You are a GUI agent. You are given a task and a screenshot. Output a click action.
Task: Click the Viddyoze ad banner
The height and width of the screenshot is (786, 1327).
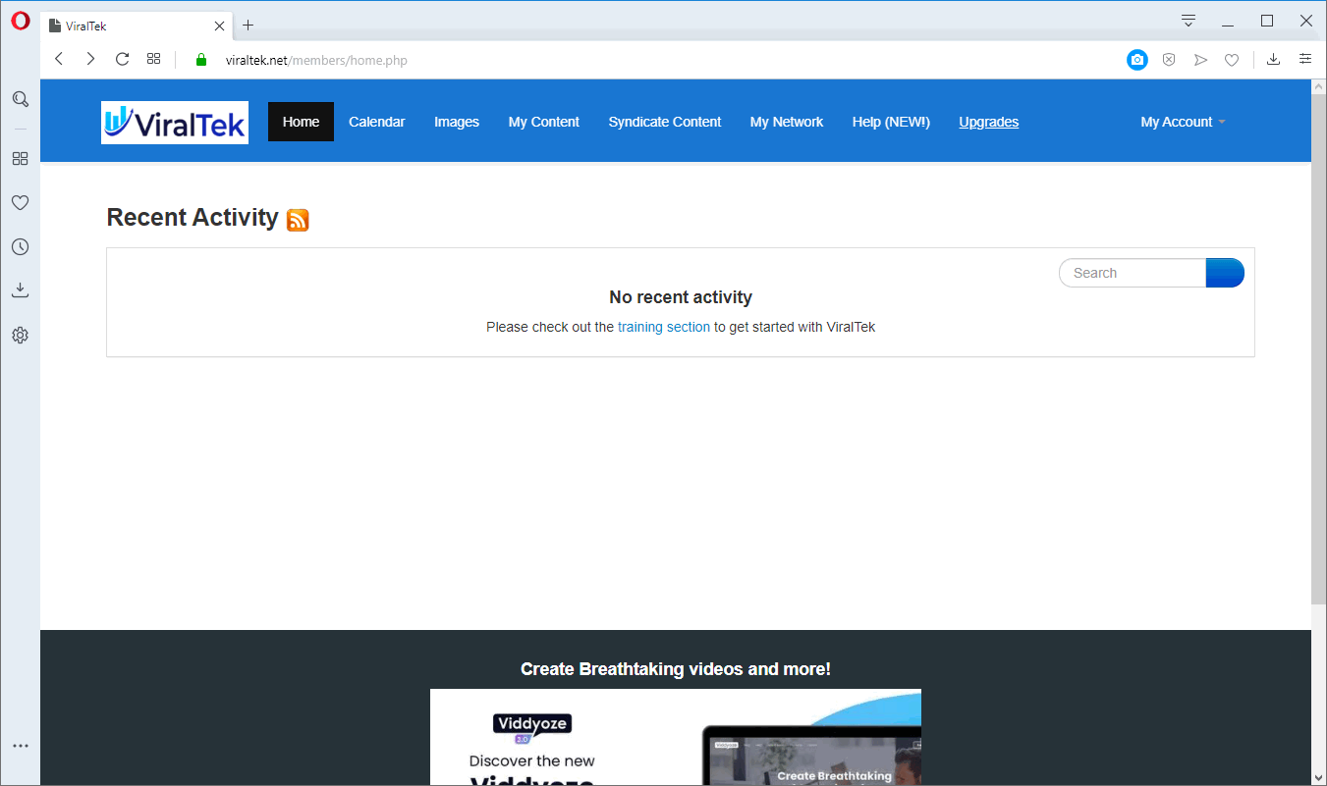(x=676, y=737)
